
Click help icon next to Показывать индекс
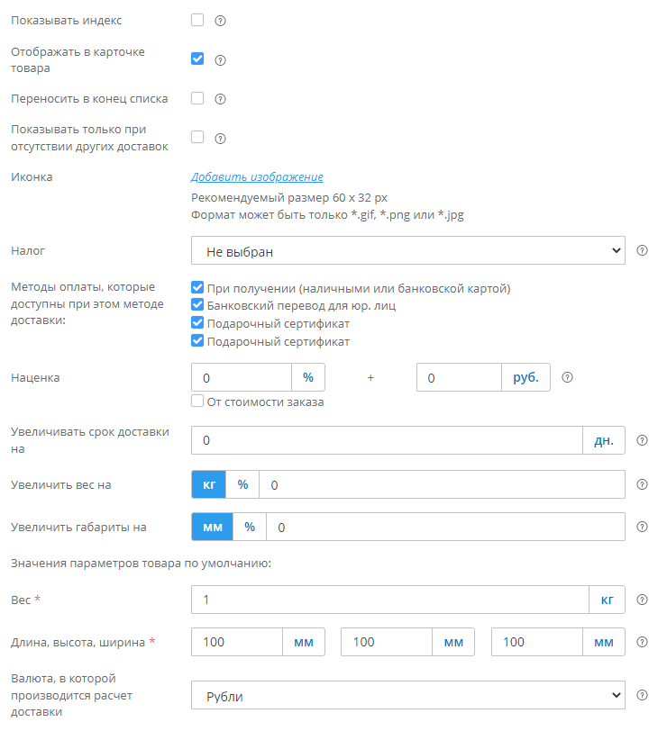(x=220, y=21)
